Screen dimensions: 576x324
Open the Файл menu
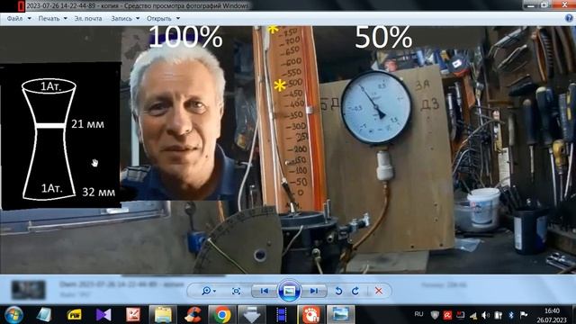[x=19, y=18]
